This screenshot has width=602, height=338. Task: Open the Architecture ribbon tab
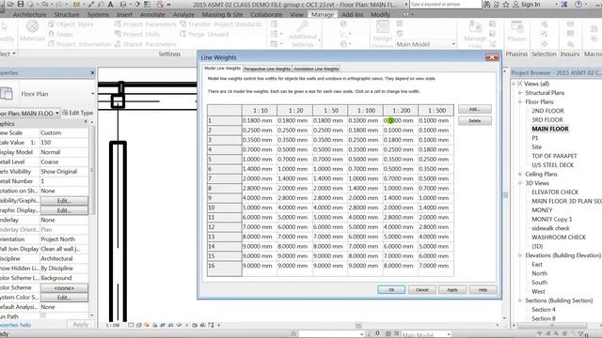[x=29, y=15]
